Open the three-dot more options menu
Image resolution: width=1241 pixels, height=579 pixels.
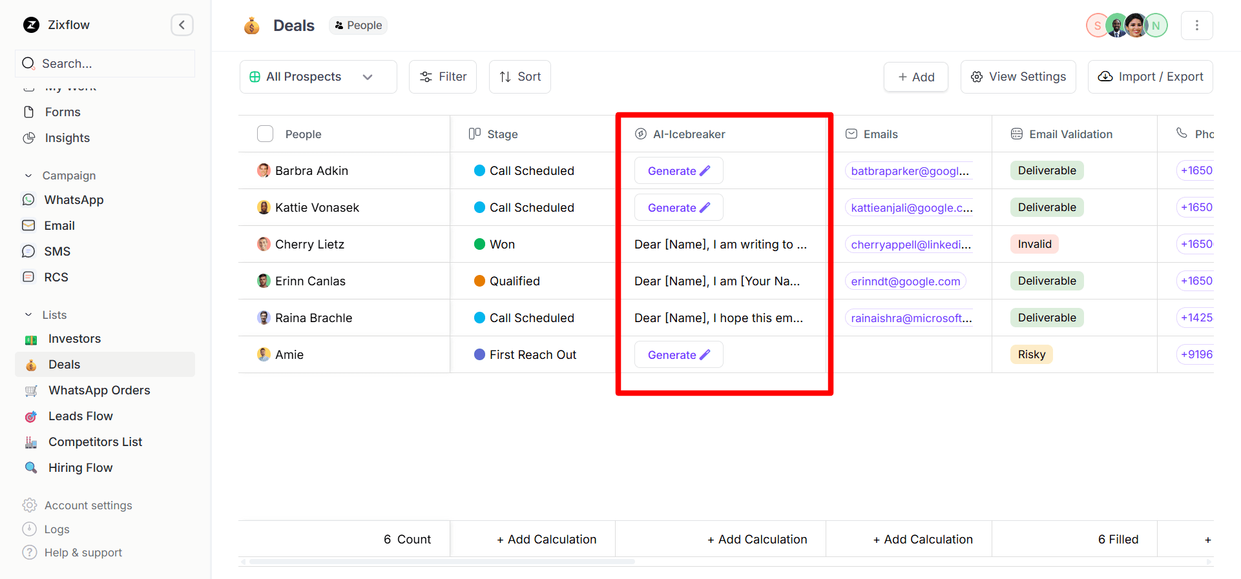coord(1196,25)
